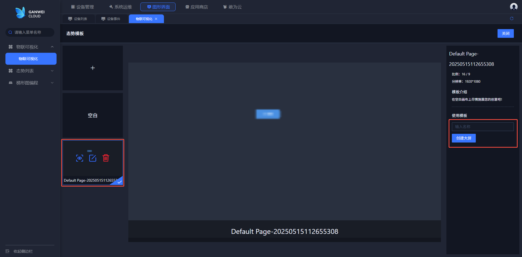Viewport: 522px width, 257px height.
Task: Expand the 态势列表 menu group
Action: (52, 71)
